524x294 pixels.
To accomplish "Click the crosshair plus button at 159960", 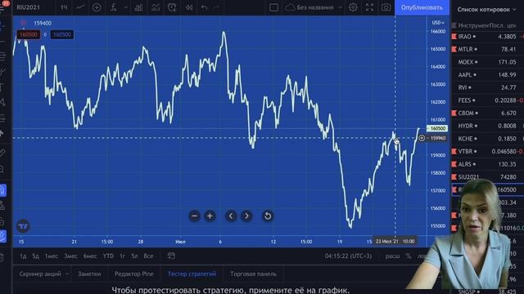I will click(x=422, y=138).
